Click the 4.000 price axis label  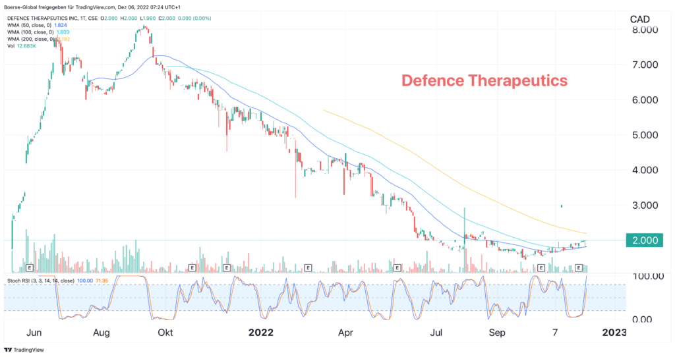pos(645,170)
